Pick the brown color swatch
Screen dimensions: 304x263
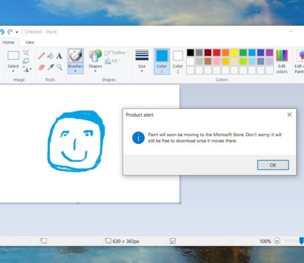208,61
